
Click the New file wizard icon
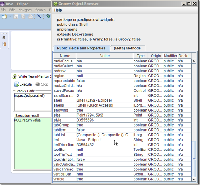4,16
